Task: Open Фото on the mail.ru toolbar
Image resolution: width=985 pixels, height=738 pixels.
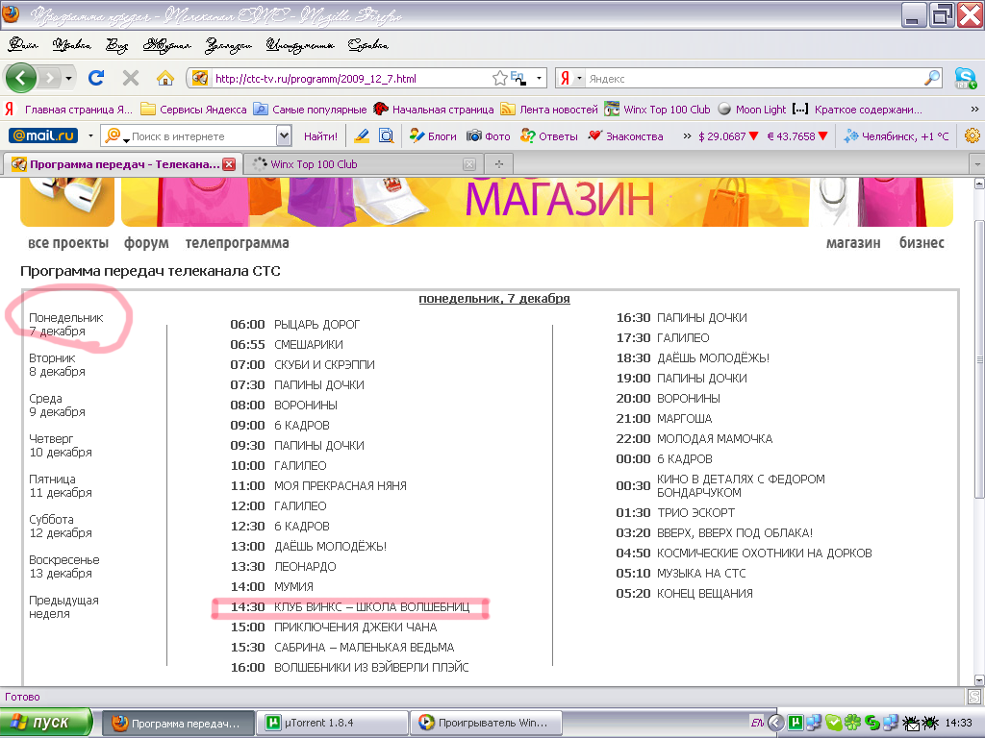Action: click(489, 136)
